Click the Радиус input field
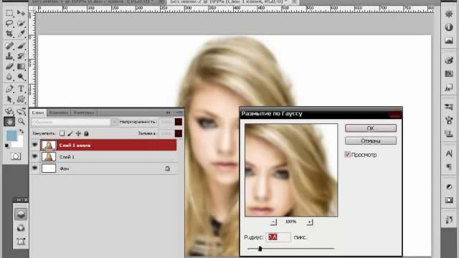Image resolution: width=459 pixels, height=258 pixels. (278, 237)
